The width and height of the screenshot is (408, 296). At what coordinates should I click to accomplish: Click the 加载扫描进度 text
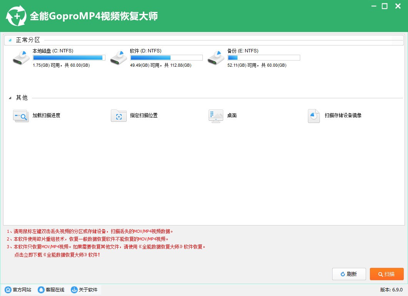click(46, 115)
